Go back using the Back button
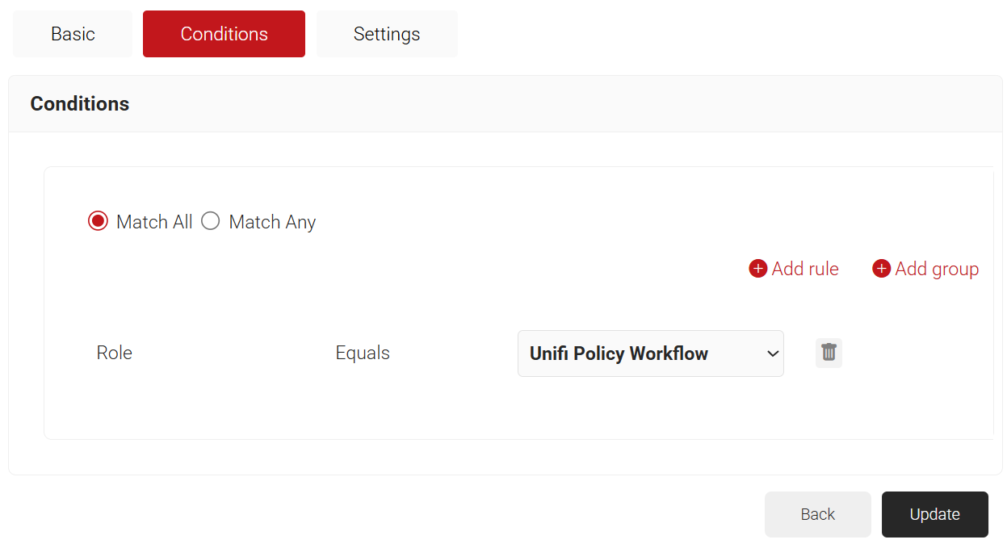Image resolution: width=1007 pixels, height=548 pixels. [817, 514]
